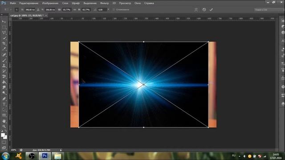Select the History Brush tool
Viewport: 285px width, 160px height.
coord(4,71)
